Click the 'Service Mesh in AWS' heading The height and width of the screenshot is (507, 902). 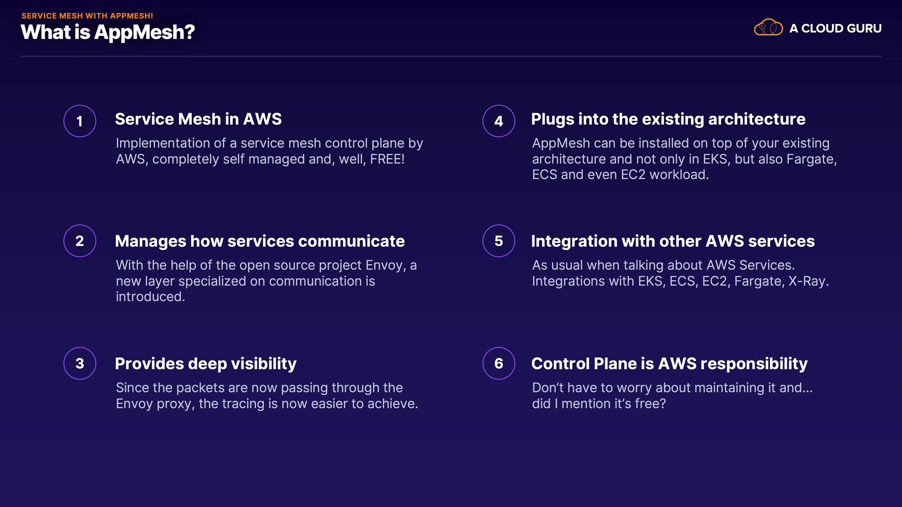click(x=198, y=119)
